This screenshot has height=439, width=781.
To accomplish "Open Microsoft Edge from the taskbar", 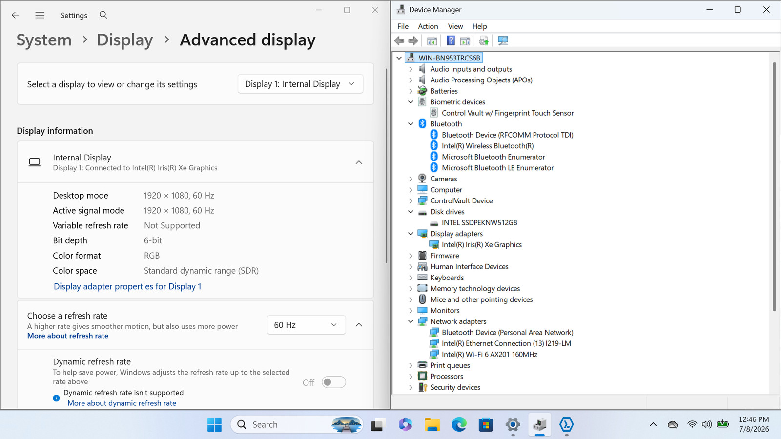I will click(459, 425).
